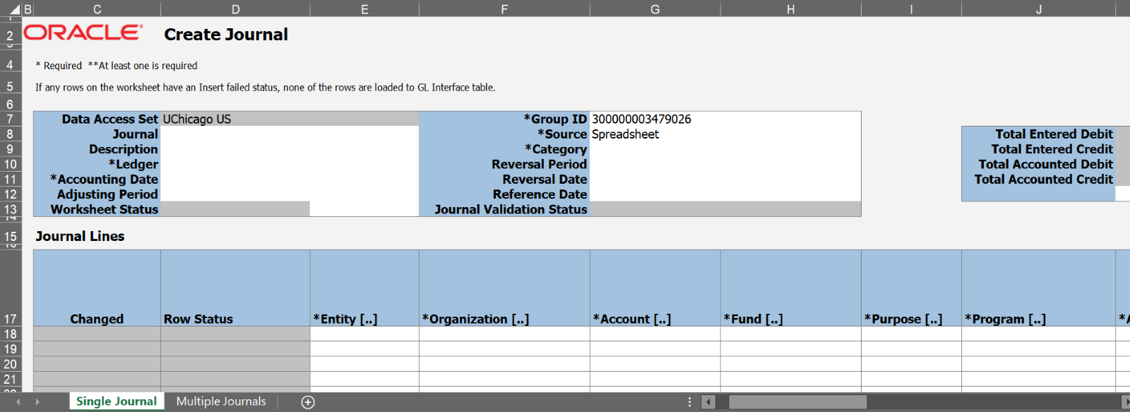Screen dimensions: 1130x412
Task: Select the Reversal Period value cell
Action: (725, 164)
